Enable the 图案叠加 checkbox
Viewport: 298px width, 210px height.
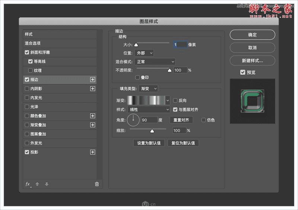[x=27, y=134]
